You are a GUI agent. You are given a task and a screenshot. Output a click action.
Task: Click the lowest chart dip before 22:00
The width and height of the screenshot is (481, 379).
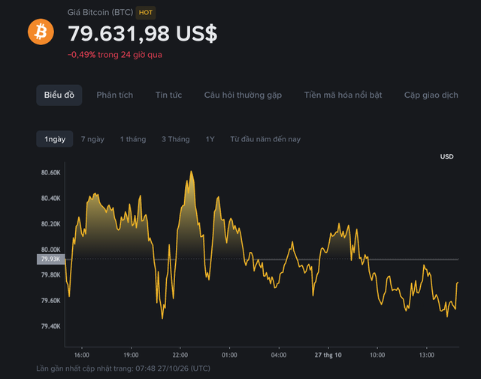[x=162, y=318]
